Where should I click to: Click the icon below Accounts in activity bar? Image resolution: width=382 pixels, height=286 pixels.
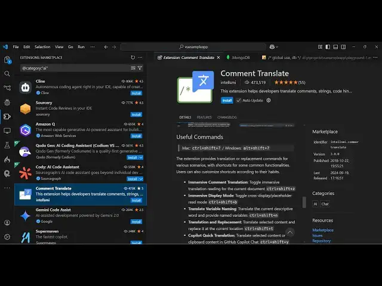[x=7, y=237]
